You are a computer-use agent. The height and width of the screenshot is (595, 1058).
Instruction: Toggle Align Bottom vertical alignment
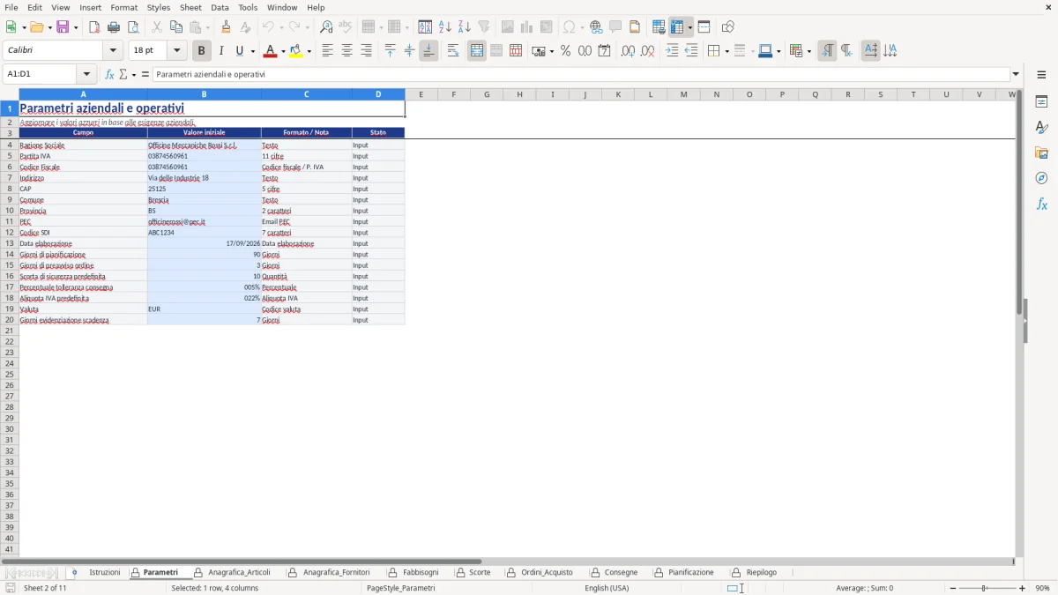428,51
